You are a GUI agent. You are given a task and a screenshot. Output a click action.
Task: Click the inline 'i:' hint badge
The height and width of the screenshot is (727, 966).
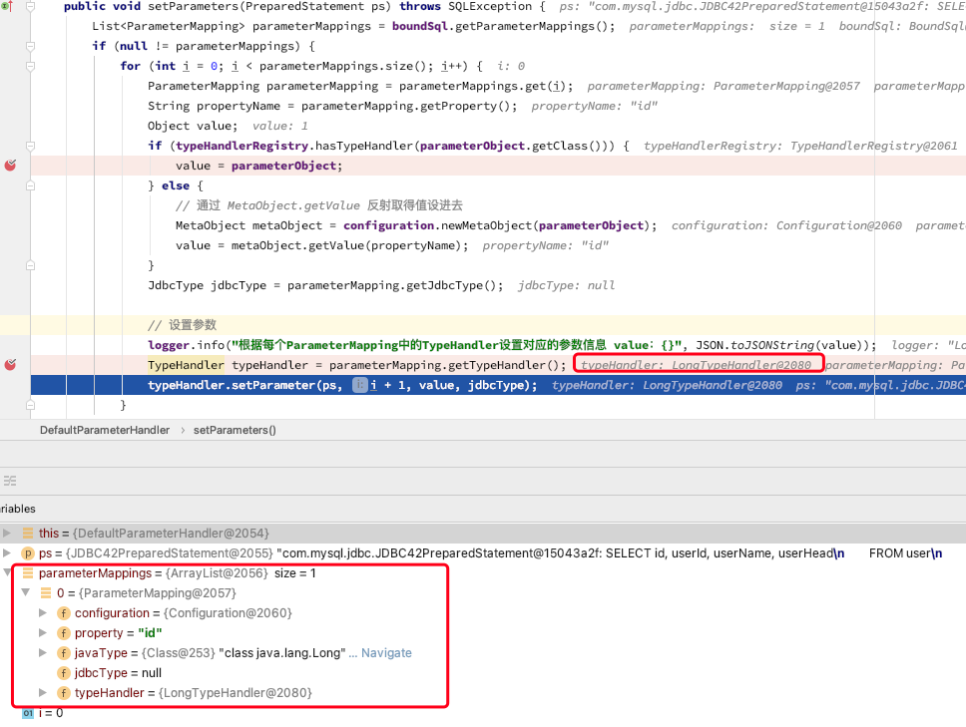tap(360, 385)
